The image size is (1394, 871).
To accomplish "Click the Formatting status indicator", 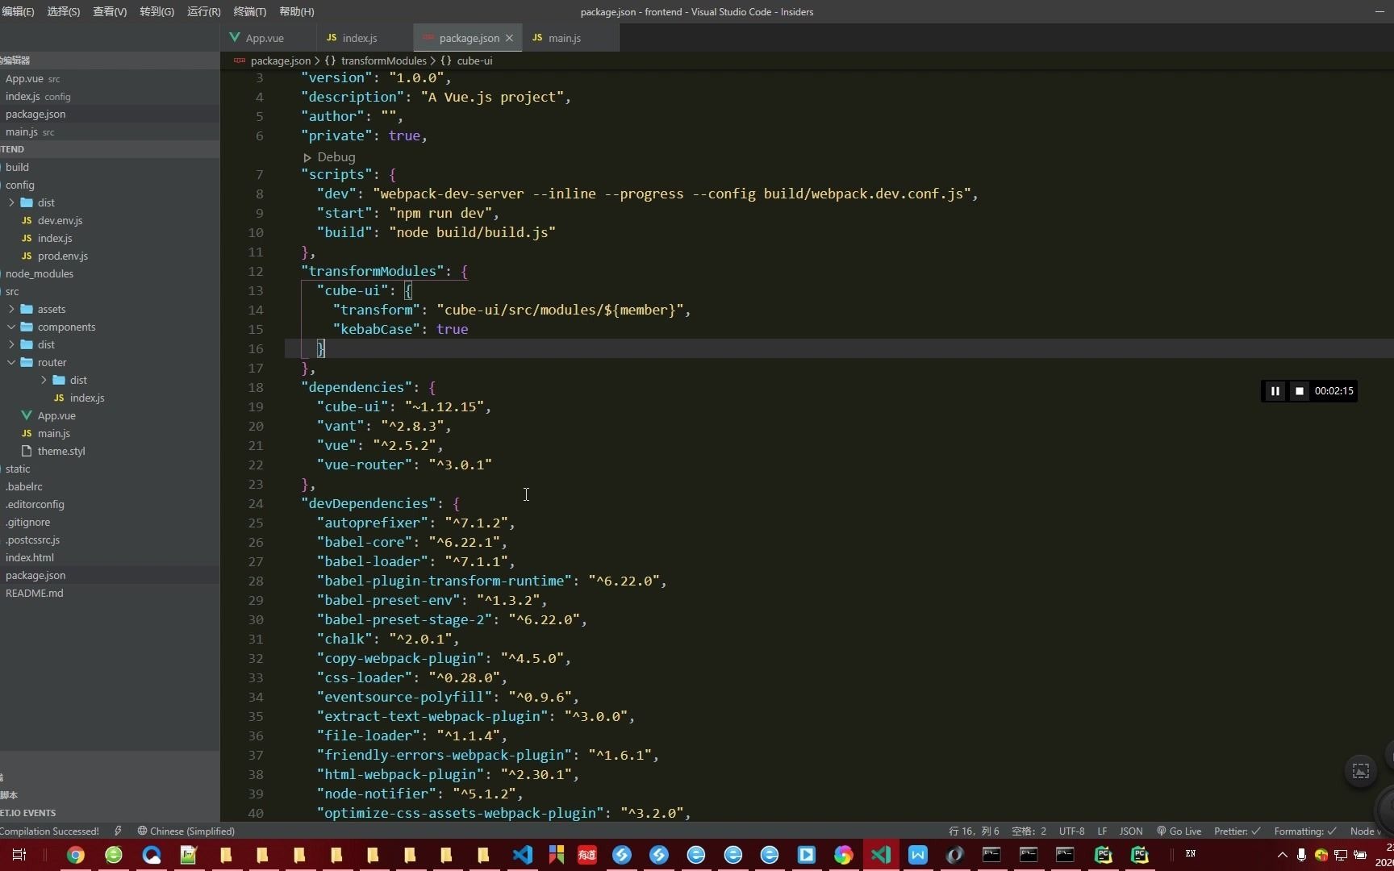I will 1305,831.
